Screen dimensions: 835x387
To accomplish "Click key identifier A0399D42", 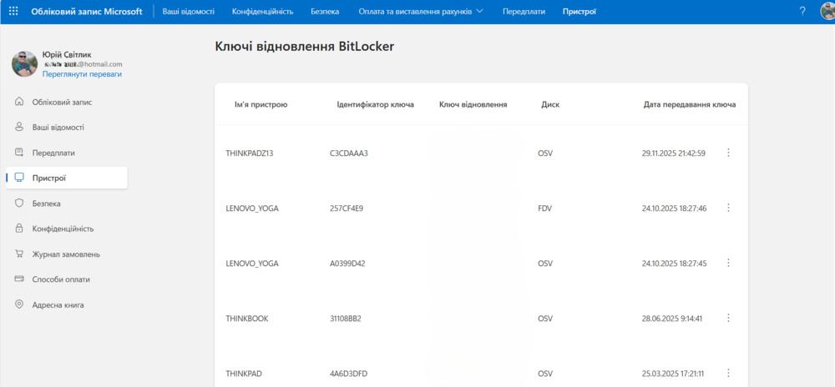I will click(x=347, y=264).
